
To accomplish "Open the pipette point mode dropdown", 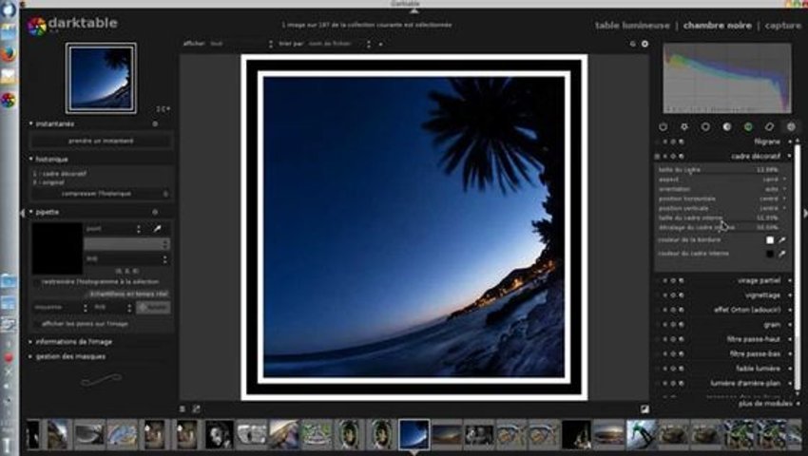I will [x=113, y=229].
